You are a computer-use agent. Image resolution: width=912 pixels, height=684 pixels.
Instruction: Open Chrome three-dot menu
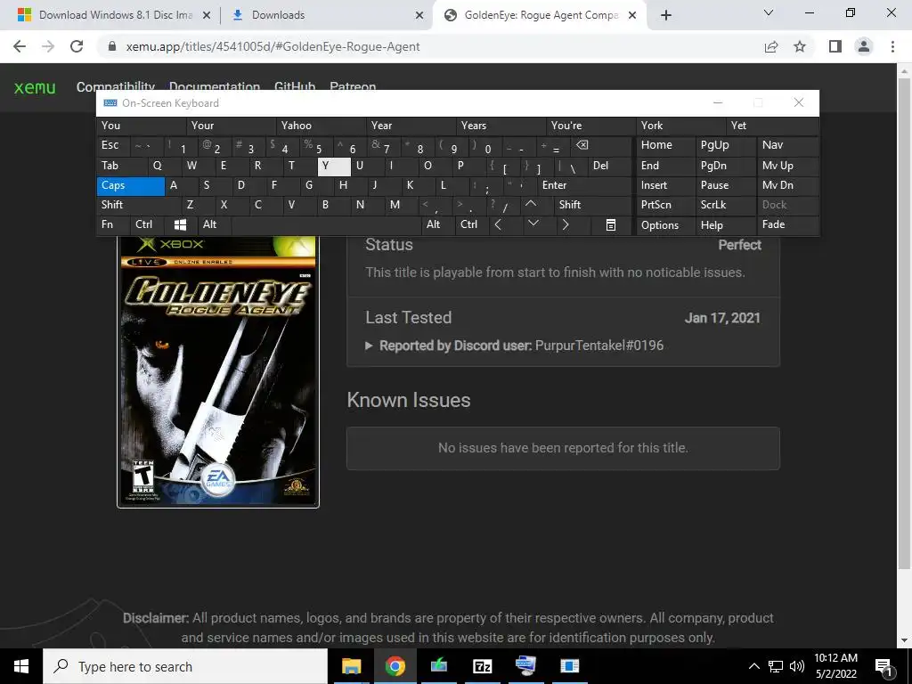[892, 46]
